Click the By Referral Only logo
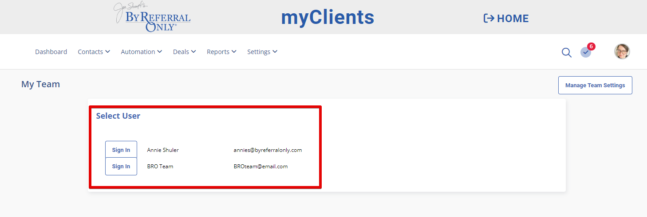 tap(152, 17)
